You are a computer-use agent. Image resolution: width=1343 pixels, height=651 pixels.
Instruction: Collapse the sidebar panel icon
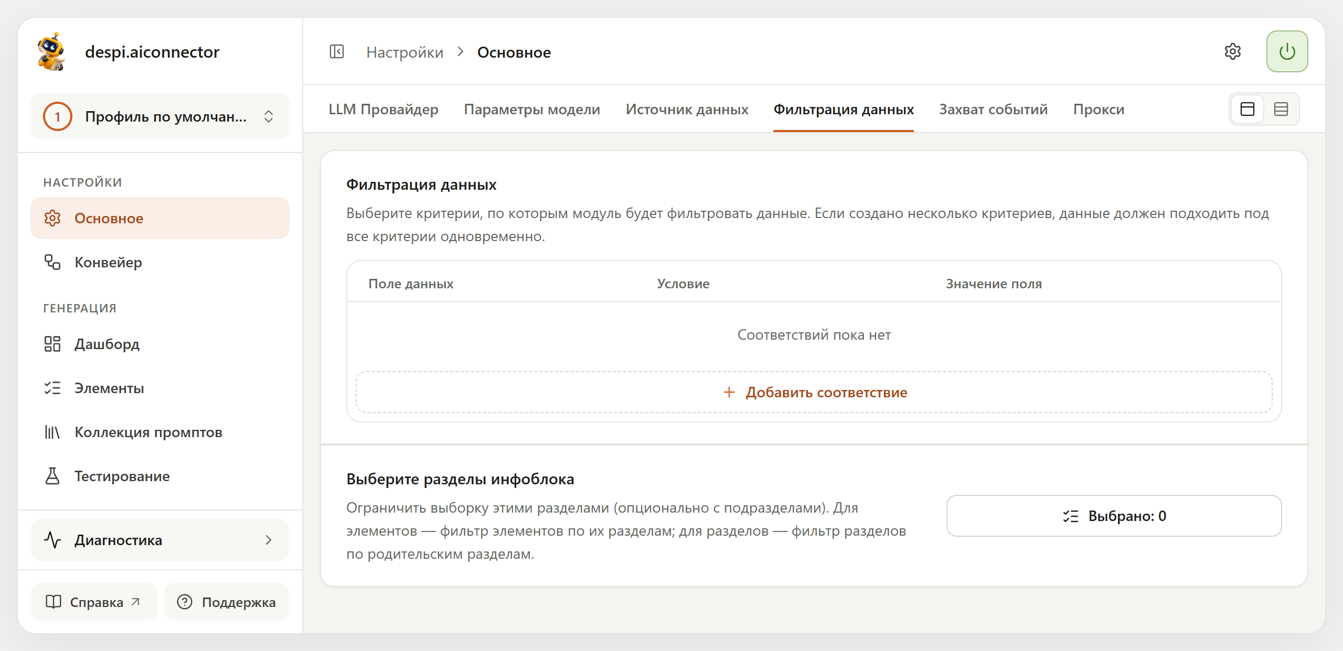[336, 52]
